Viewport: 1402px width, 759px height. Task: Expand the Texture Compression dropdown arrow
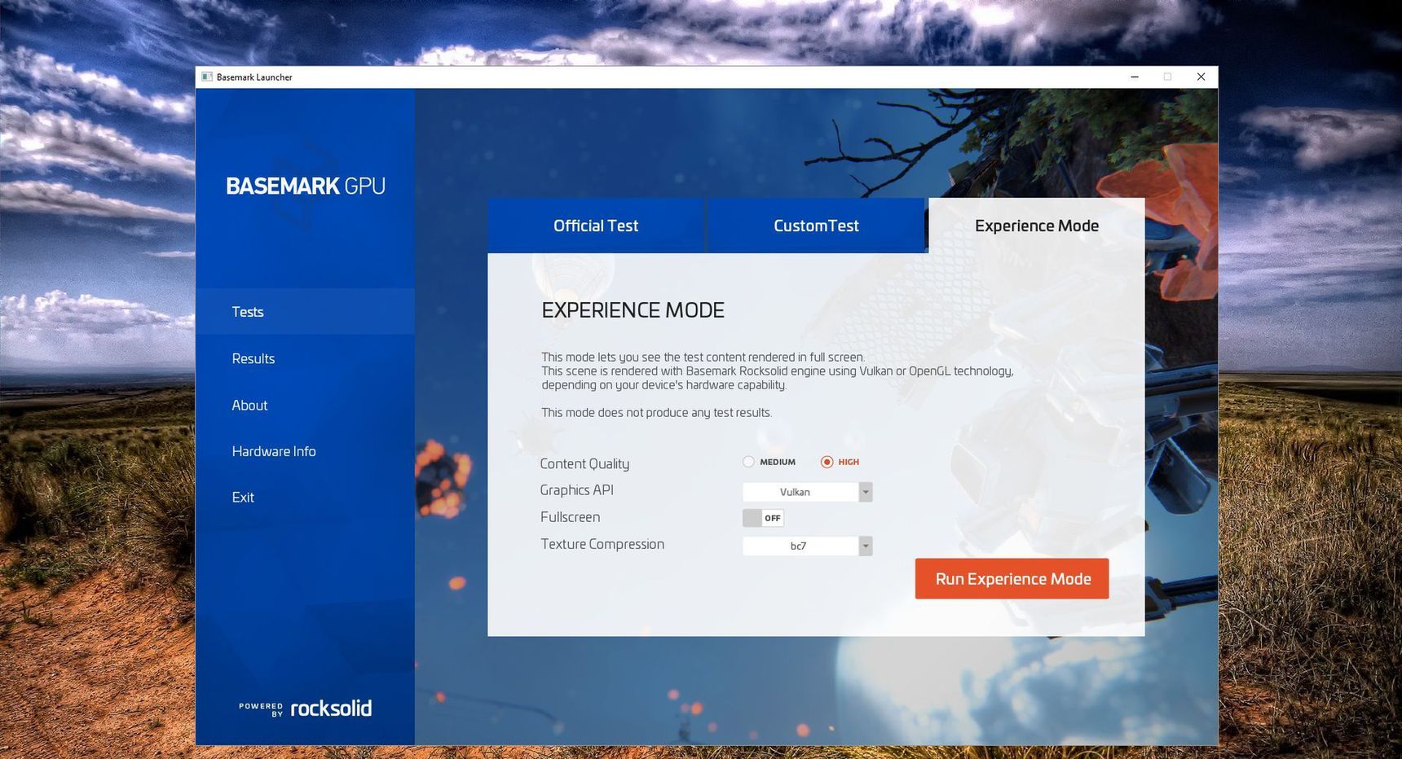coord(866,546)
